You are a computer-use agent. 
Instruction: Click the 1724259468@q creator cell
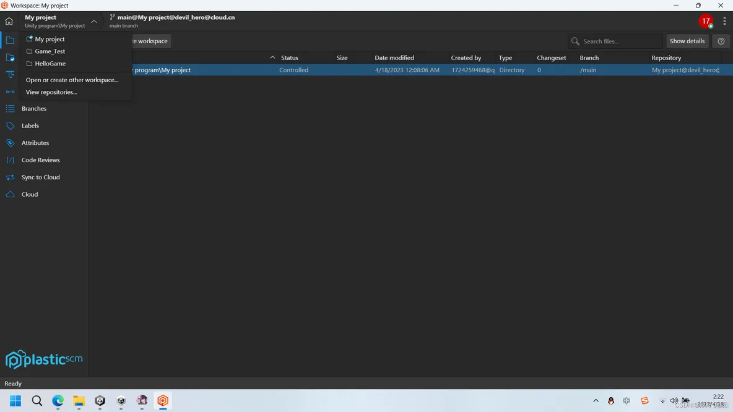pos(472,70)
